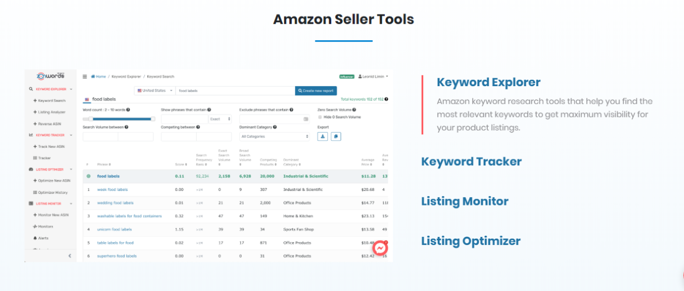
Task: Click the pulse icon beside Monitors
Action: [35, 226]
